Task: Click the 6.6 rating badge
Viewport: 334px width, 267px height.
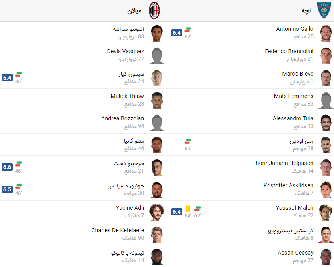Action: coord(7,167)
